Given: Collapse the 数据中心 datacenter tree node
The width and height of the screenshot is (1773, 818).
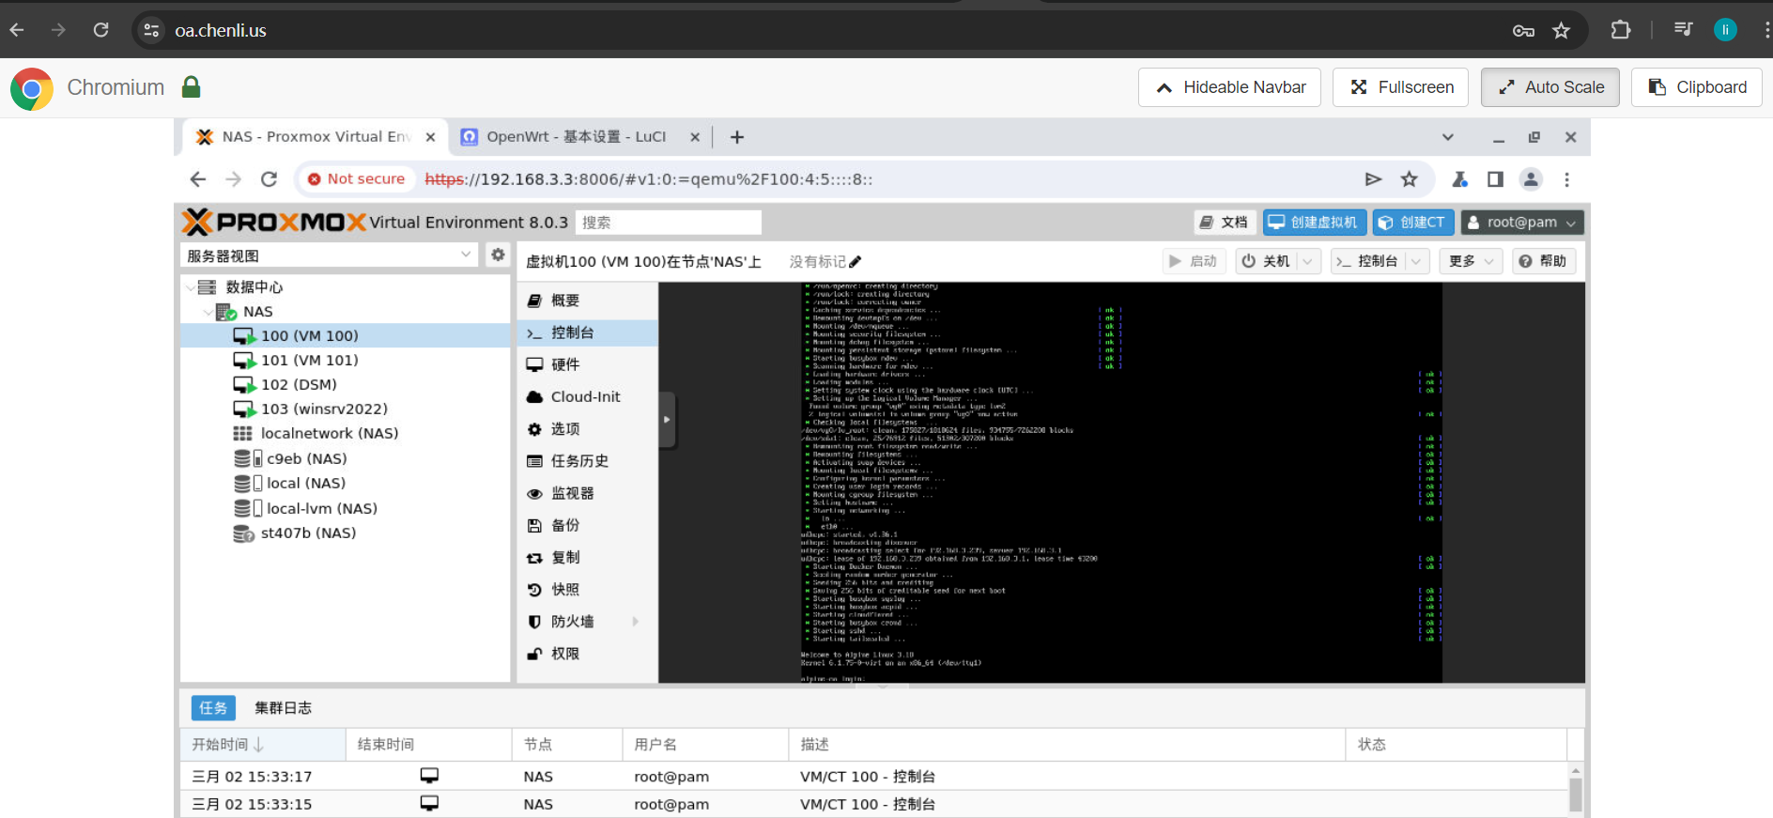Looking at the screenshot, I should point(191,287).
